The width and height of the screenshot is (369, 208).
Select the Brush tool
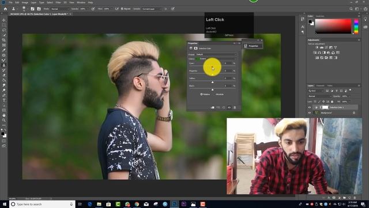[4, 60]
